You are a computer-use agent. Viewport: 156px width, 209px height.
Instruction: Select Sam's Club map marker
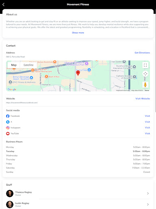coord(89,70)
